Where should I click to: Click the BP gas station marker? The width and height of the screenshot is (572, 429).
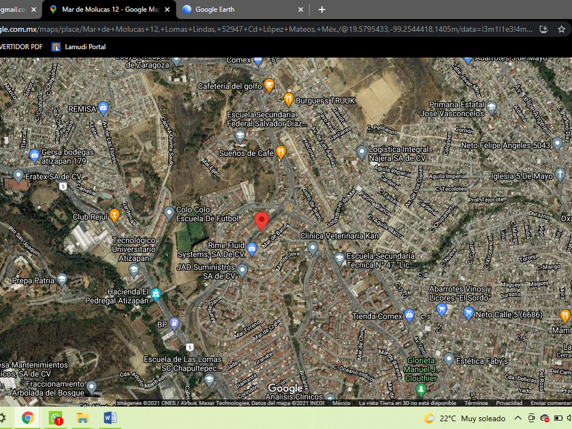(174, 323)
